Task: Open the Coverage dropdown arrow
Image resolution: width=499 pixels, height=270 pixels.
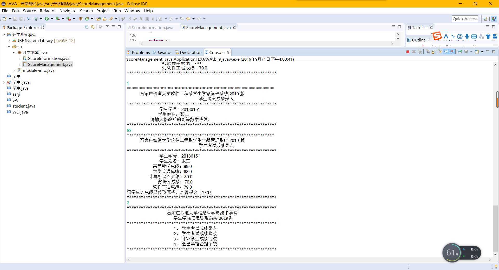Action: (63, 19)
